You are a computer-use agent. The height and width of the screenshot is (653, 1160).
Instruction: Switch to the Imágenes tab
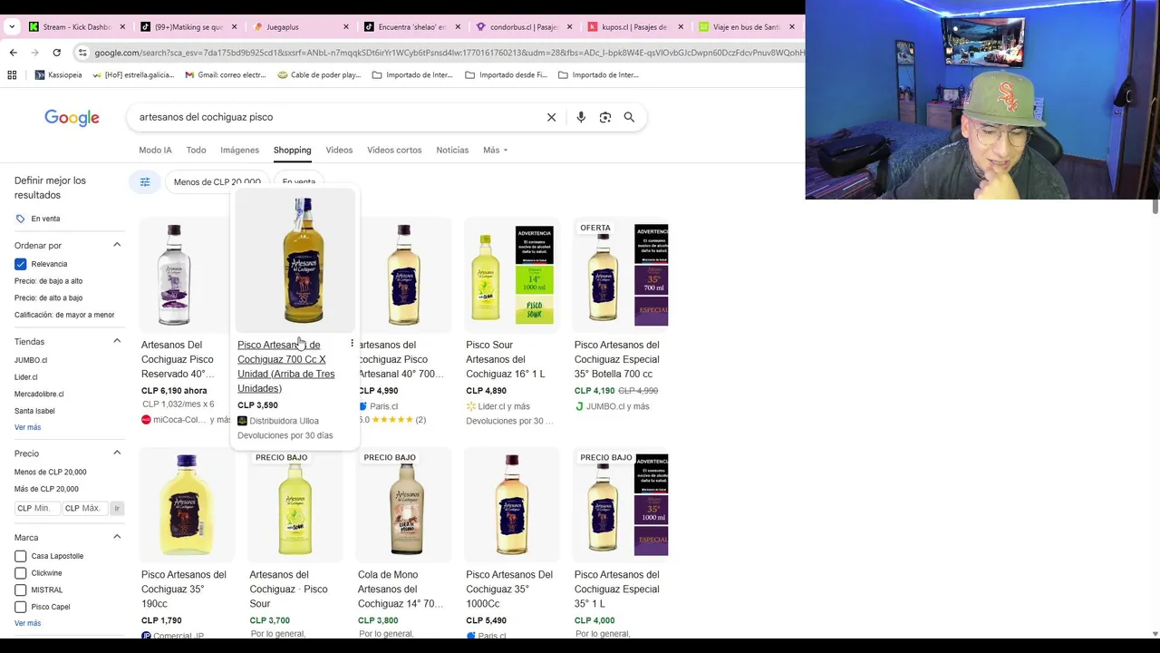239,150
